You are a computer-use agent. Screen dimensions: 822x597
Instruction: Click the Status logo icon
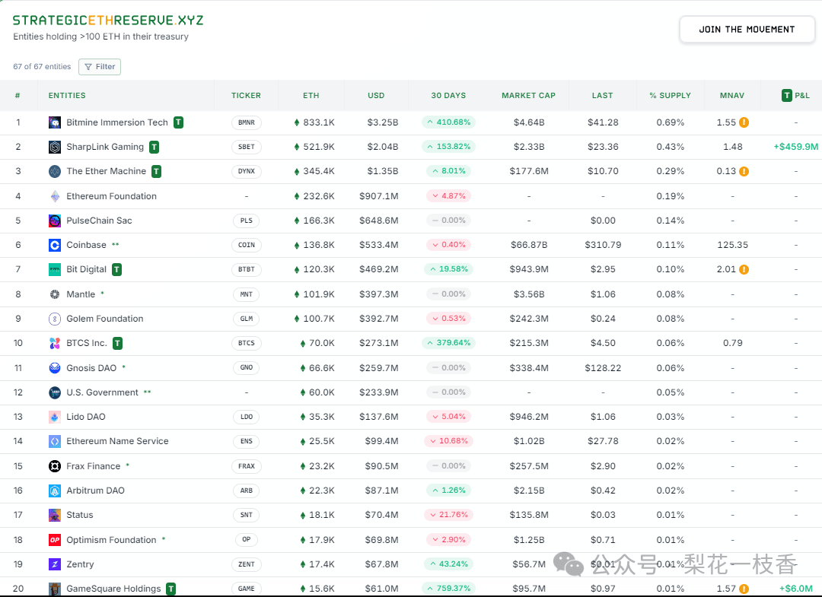point(55,516)
